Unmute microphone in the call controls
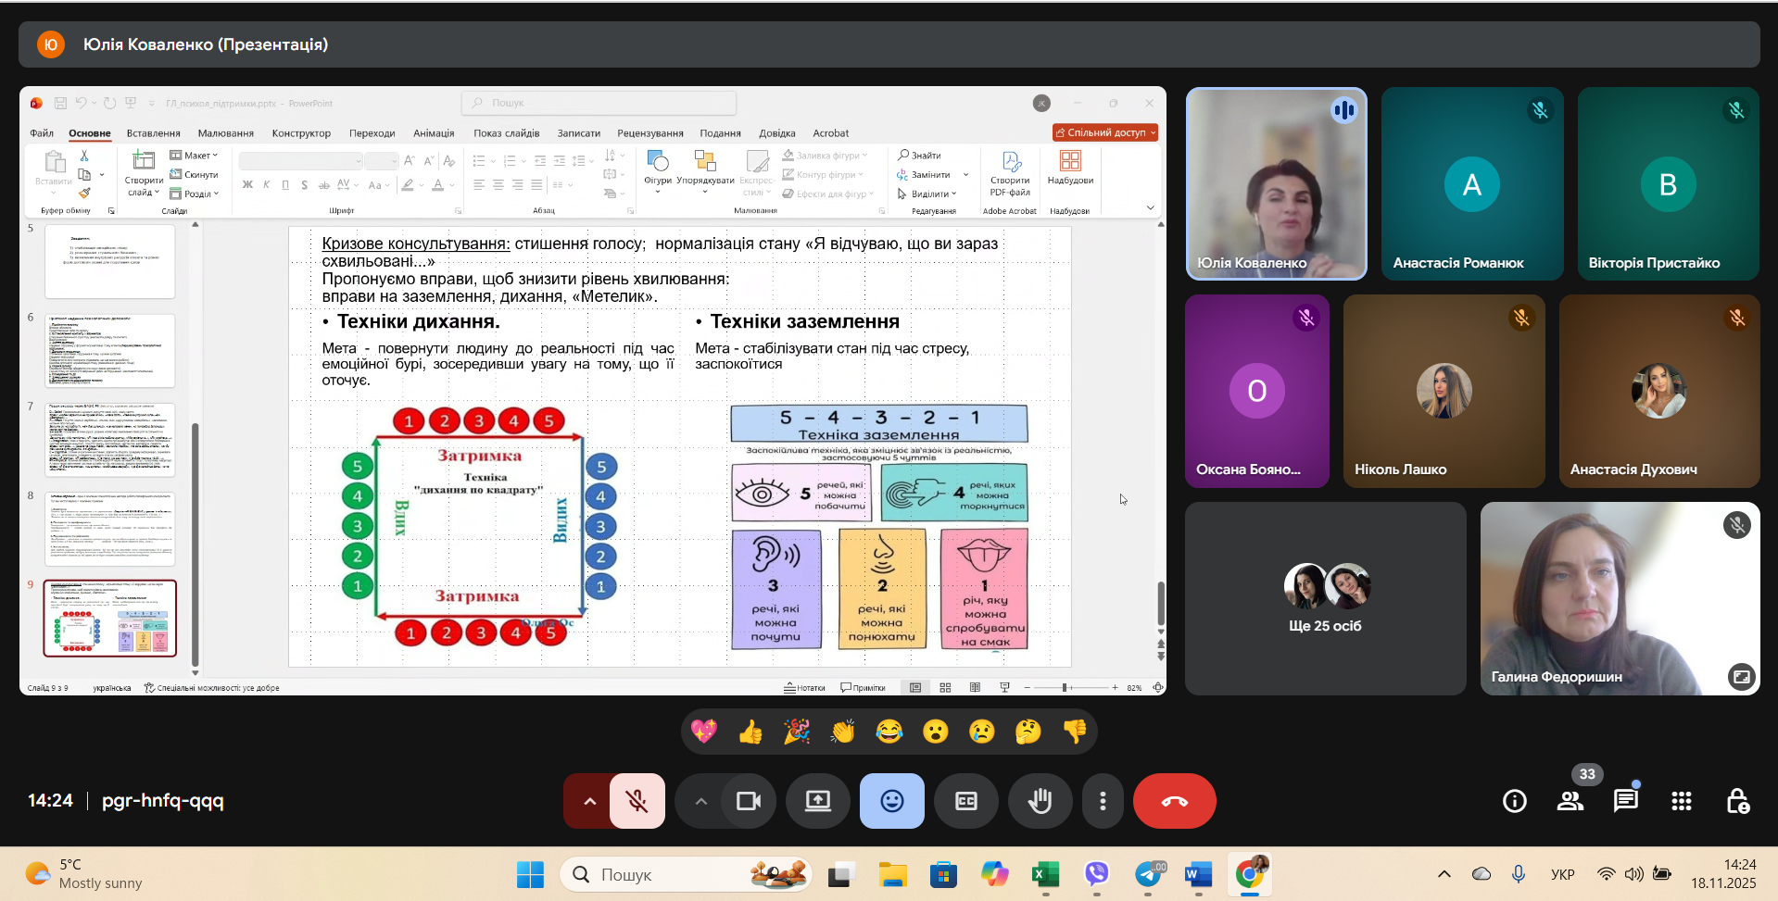The width and height of the screenshot is (1778, 901). 637,801
